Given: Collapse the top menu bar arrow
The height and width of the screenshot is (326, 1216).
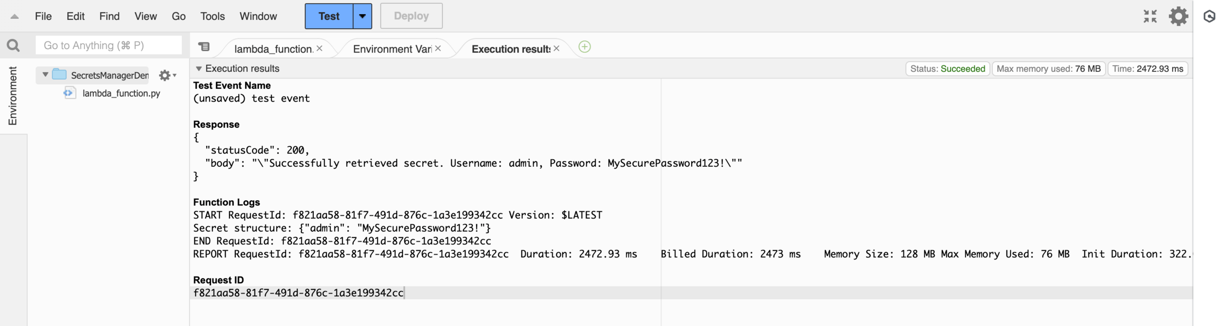Looking at the screenshot, I should 15,17.
